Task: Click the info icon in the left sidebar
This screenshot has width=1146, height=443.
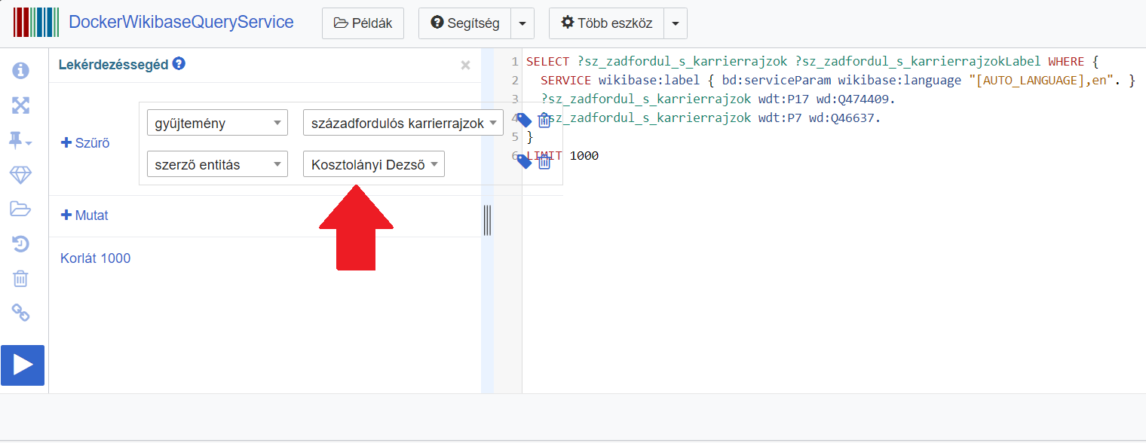Action: (20, 71)
